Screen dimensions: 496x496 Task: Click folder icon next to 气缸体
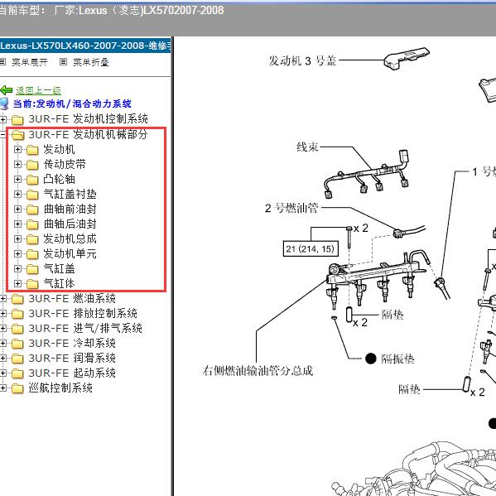pos(32,284)
